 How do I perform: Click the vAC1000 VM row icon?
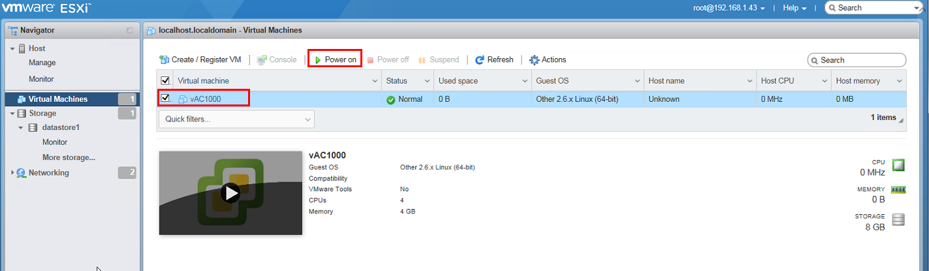coord(183,99)
